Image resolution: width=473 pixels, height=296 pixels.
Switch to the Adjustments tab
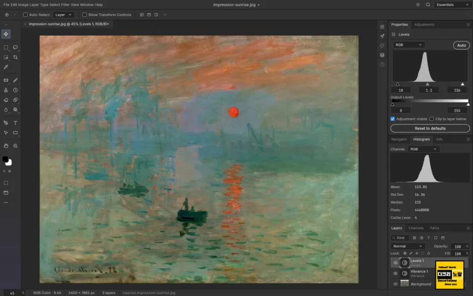point(424,25)
